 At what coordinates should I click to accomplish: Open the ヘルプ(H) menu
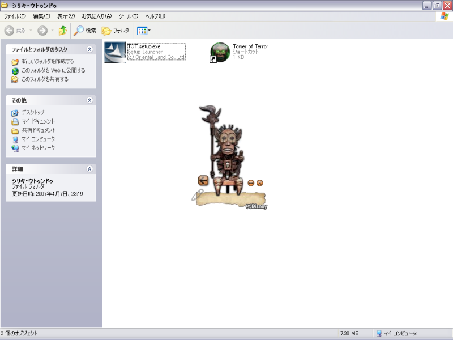(155, 16)
